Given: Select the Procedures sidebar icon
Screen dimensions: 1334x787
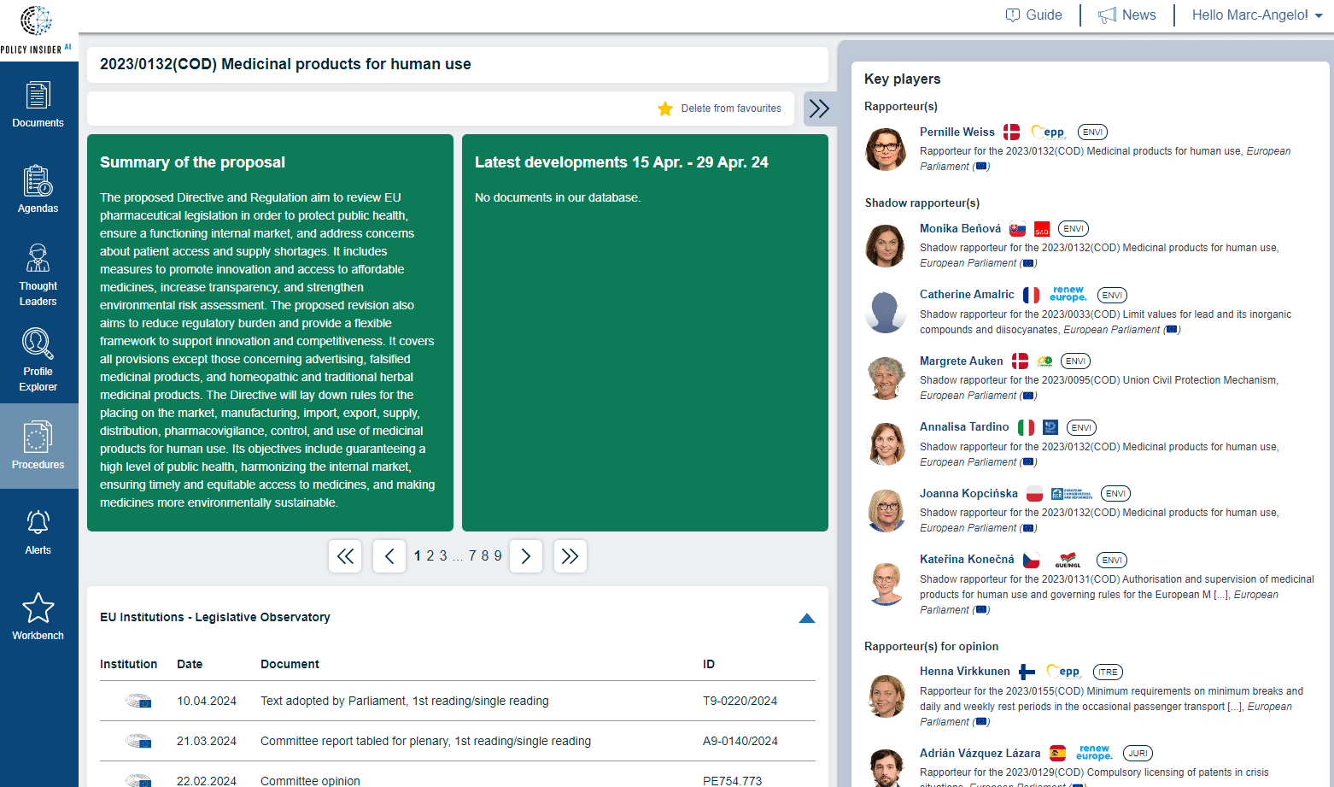Looking at the screenshot, I should (38, 445).
